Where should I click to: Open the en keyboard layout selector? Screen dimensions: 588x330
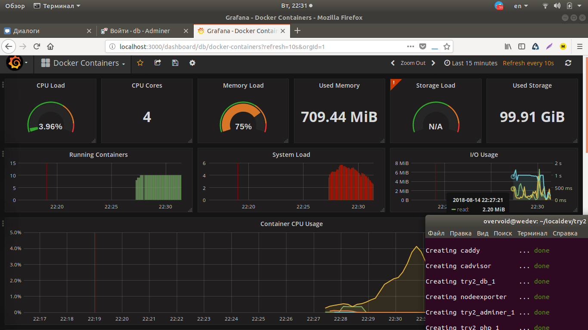[x=521, y=6]
